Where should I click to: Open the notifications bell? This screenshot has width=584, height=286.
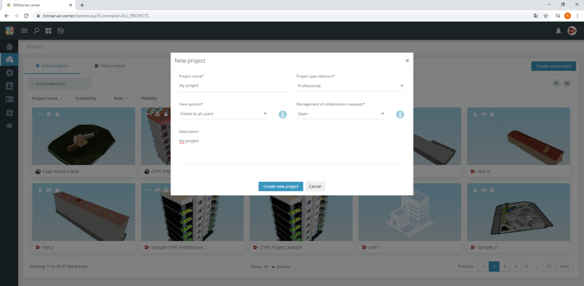[x=559, y=31]
